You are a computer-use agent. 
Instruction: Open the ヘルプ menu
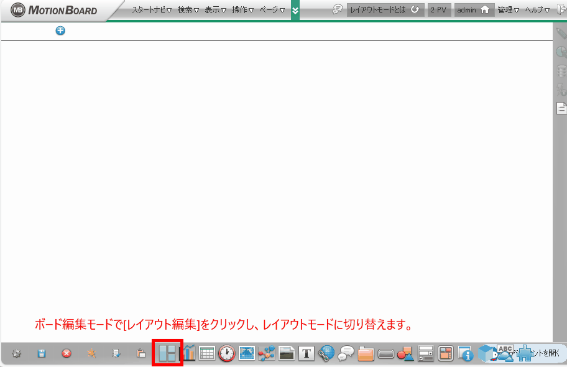(x=537, y=10)
